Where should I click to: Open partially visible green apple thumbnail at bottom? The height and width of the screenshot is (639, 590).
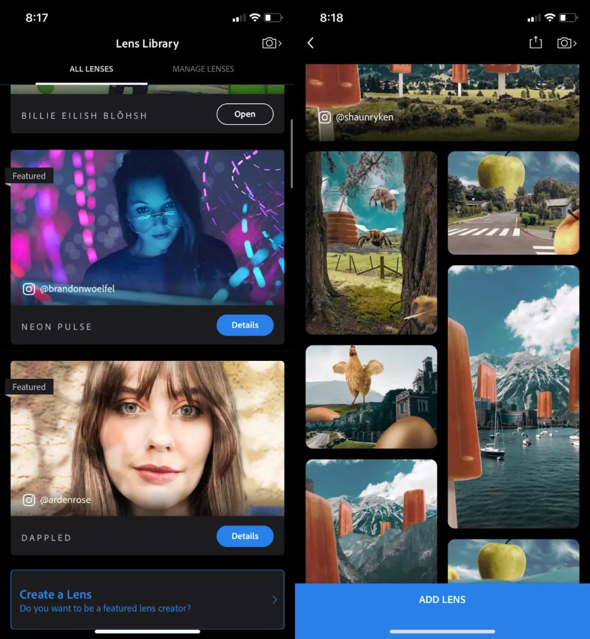514,561
